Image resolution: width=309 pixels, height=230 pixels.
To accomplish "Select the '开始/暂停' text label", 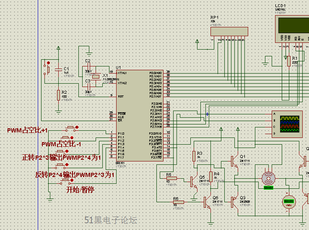I will (x=80, y=190).
